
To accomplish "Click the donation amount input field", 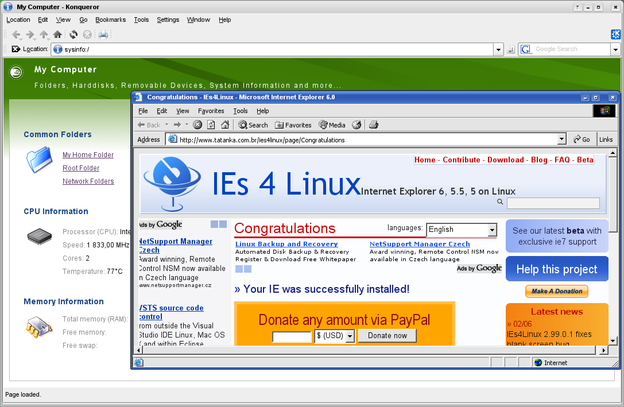I will pyautogui.click(x=292, y=337).
